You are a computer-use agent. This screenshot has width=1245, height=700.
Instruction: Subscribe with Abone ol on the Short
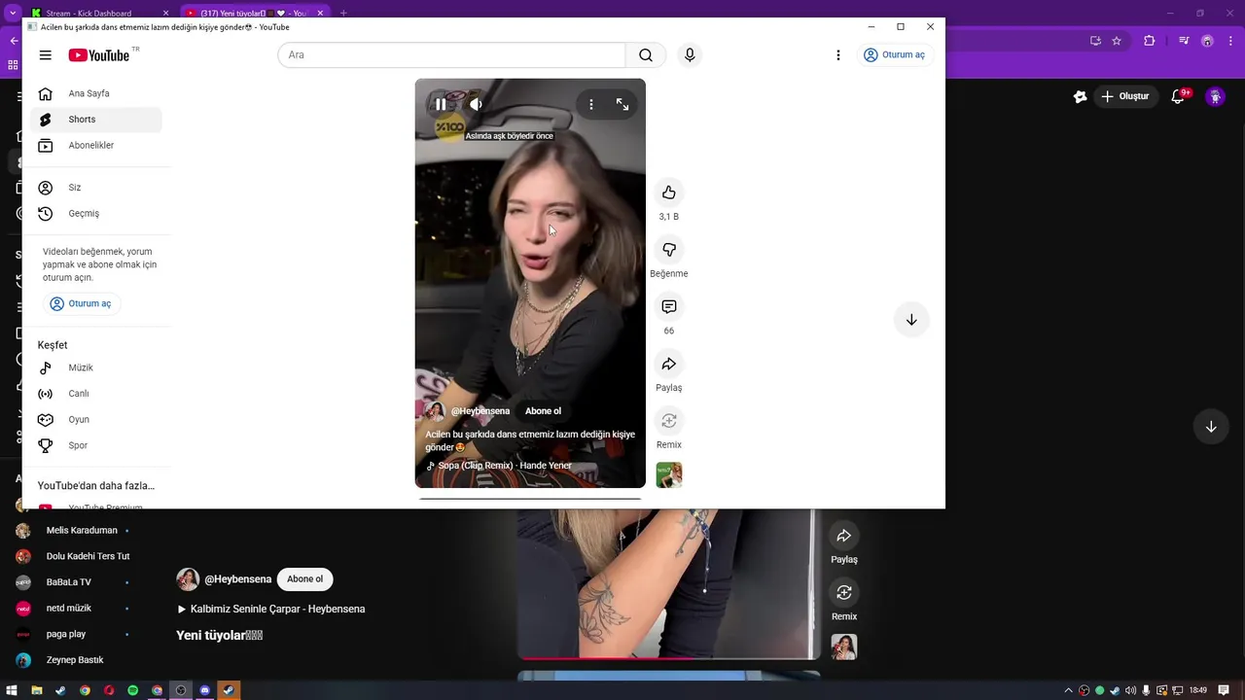(x=543, y=411)
